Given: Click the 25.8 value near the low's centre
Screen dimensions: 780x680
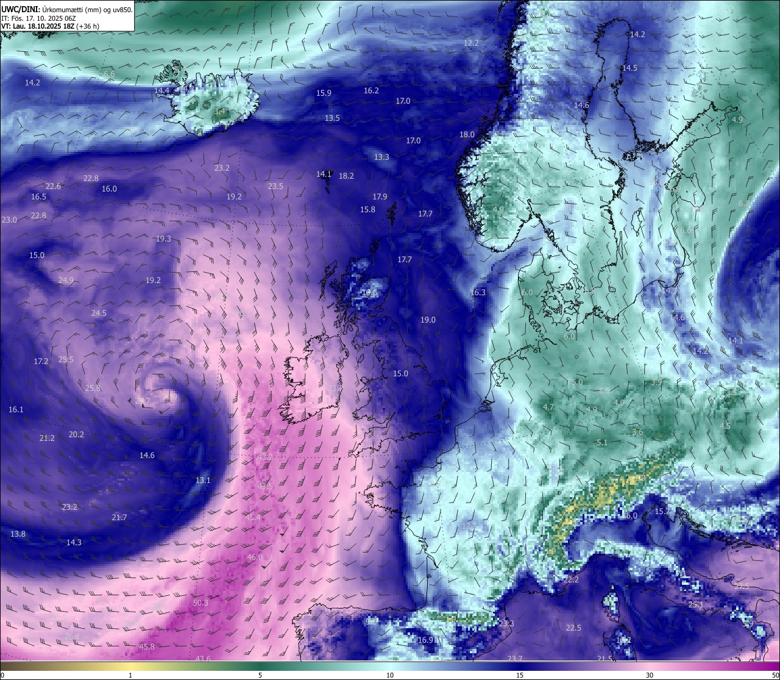Looking at the screenshot, I should (93, 388).
